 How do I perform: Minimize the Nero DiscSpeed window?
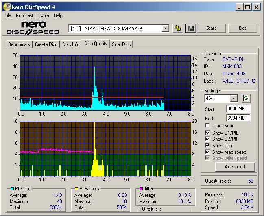(x=239, y=7)
